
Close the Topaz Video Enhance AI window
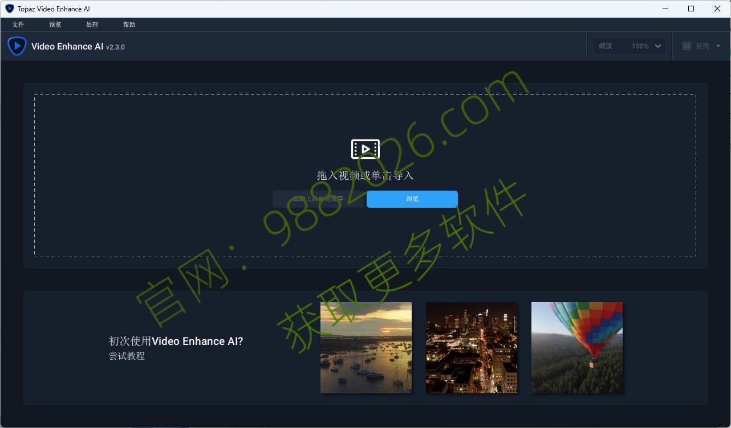(x=717, y=9)
